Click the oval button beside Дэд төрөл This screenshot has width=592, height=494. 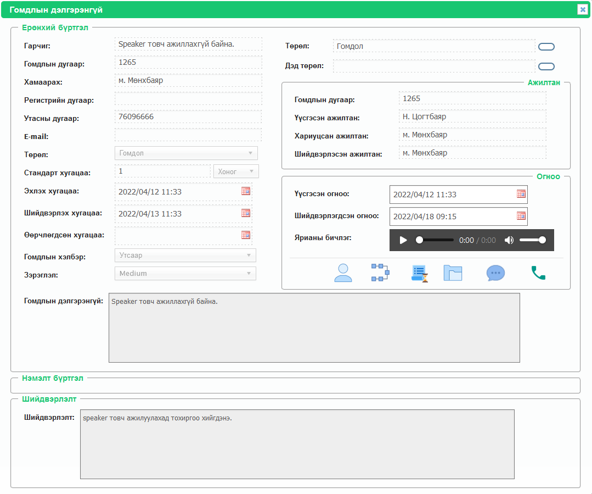point(546,66)
